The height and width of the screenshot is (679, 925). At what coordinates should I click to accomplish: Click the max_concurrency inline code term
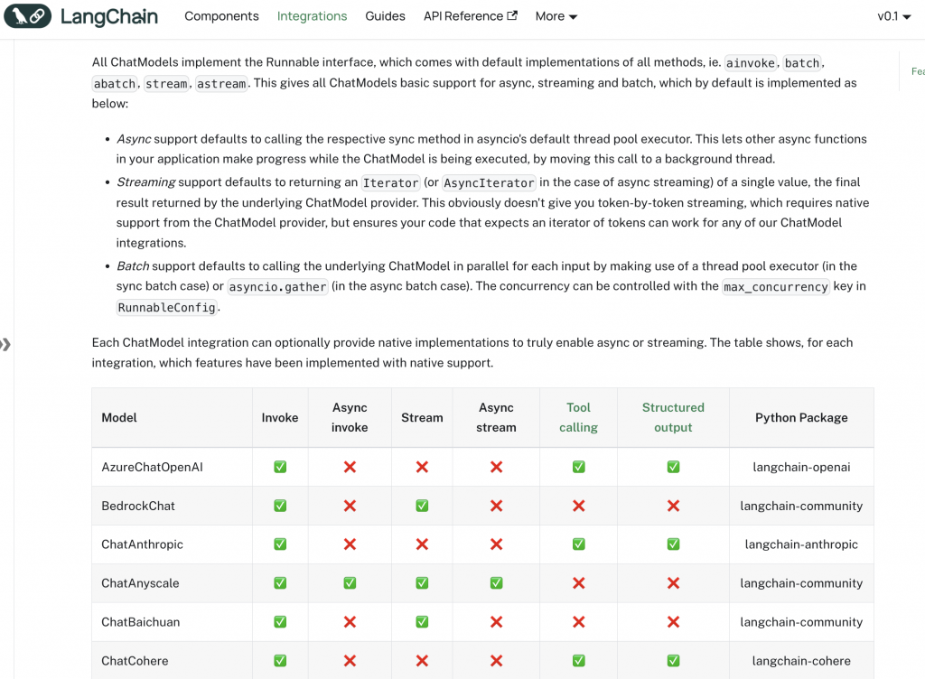(776, 287)
